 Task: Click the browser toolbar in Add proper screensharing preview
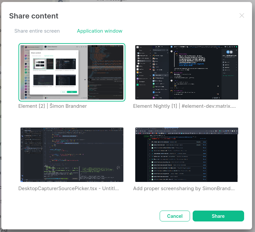187,131
